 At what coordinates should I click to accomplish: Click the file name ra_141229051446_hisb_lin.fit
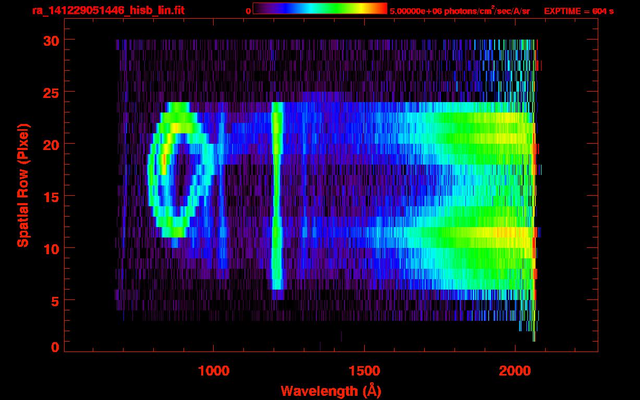tap(108, 10)
